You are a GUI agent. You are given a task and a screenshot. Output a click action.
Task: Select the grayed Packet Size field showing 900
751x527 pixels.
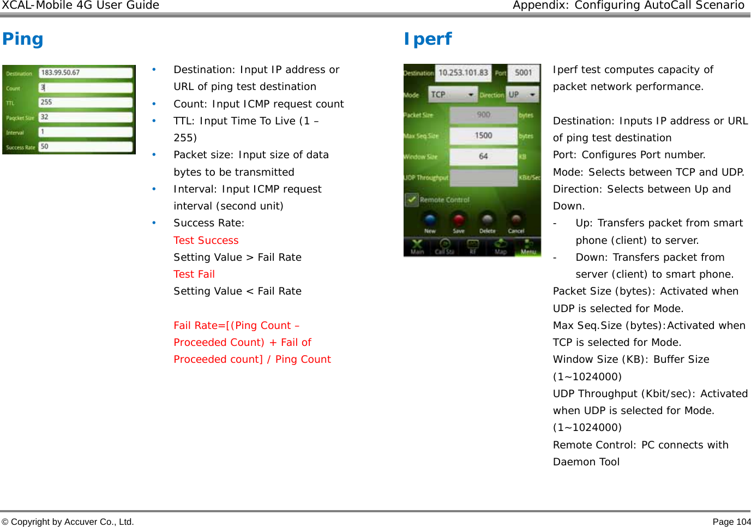coord(483,115)
